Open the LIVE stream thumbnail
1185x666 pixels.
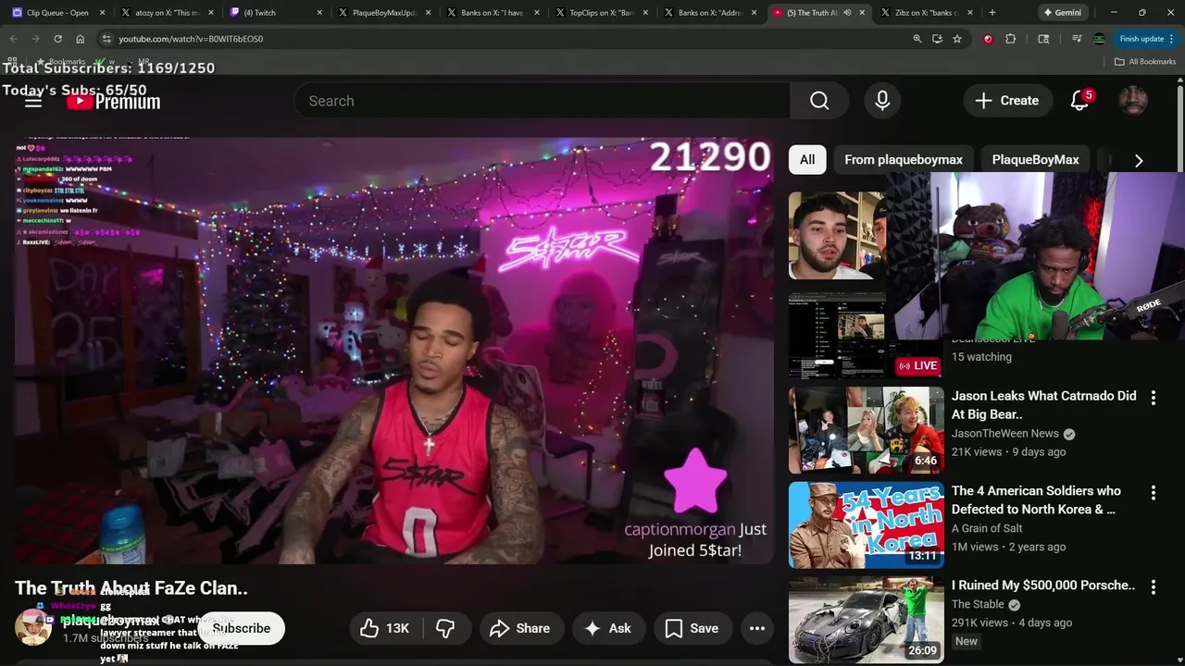tap(867, 335)
